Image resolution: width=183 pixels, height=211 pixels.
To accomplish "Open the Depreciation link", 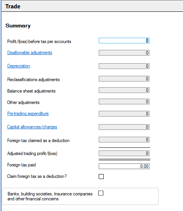I will [x=19, y=66].
